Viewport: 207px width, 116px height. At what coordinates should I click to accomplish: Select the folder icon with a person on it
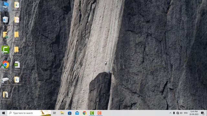(x=5, y=36)
